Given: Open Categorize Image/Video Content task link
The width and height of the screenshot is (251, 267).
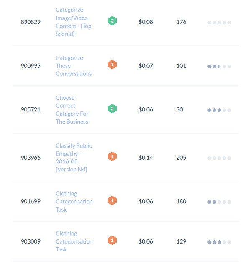Looking at the screenshot, I should coord(74,22).
